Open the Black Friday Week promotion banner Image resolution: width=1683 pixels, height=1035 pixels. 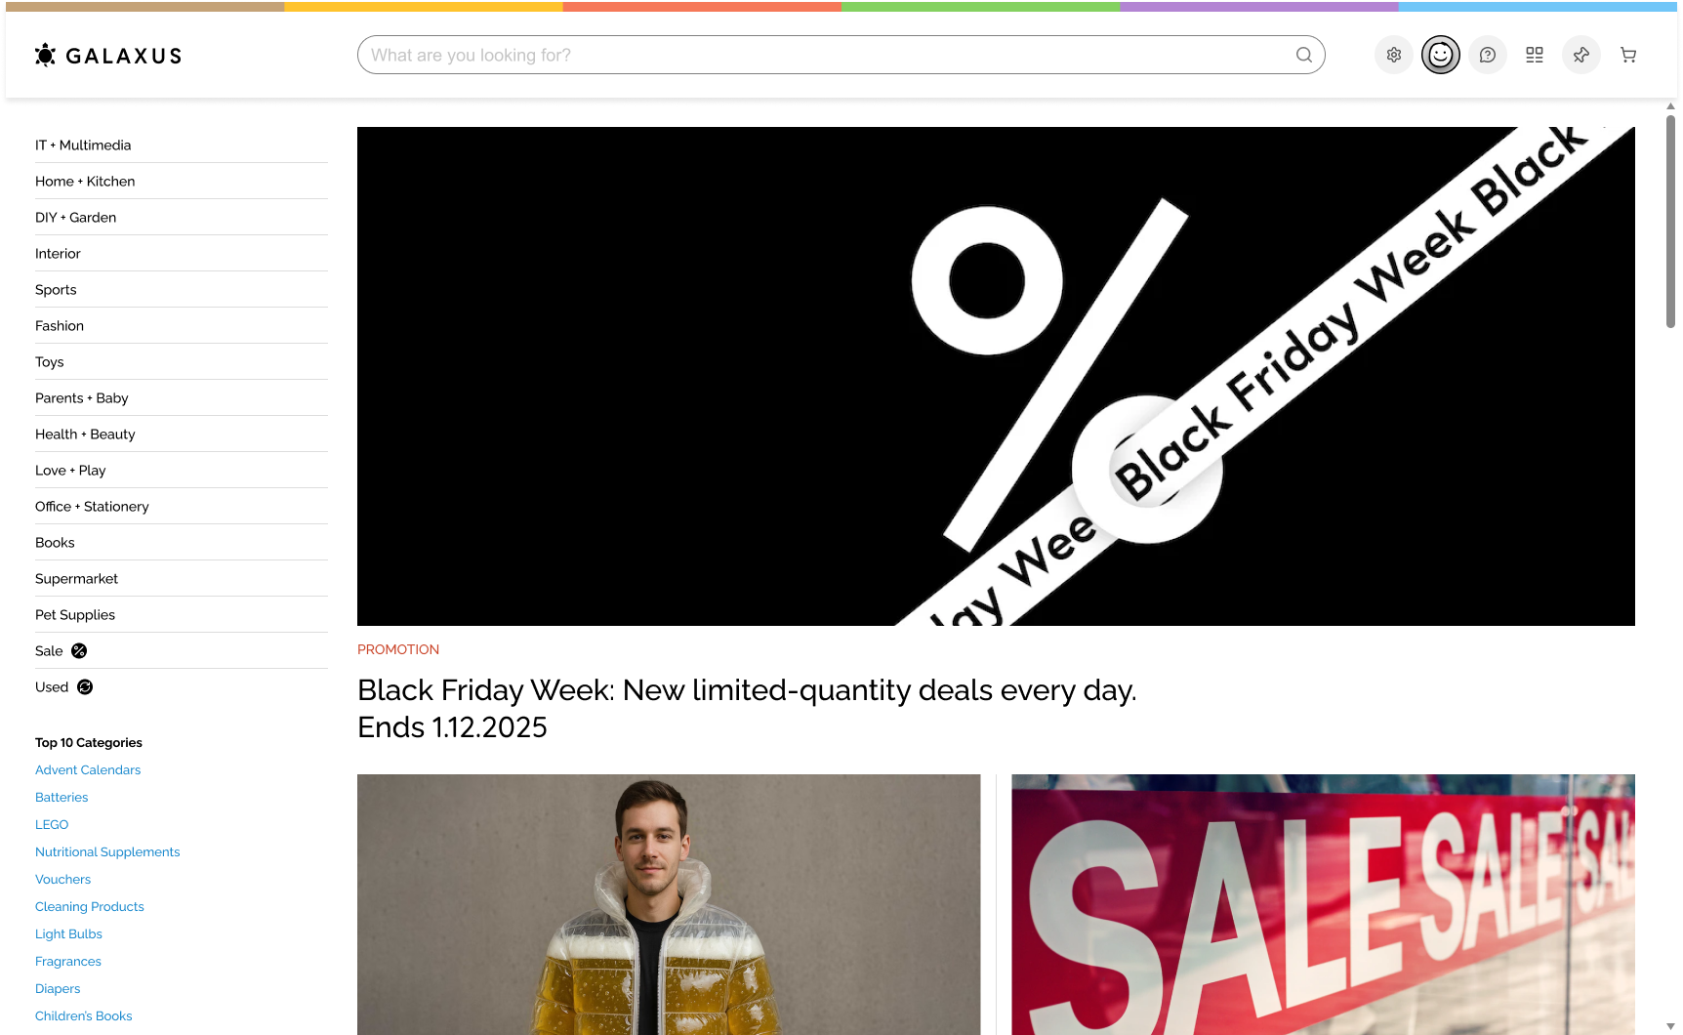[x=996, y=376]
